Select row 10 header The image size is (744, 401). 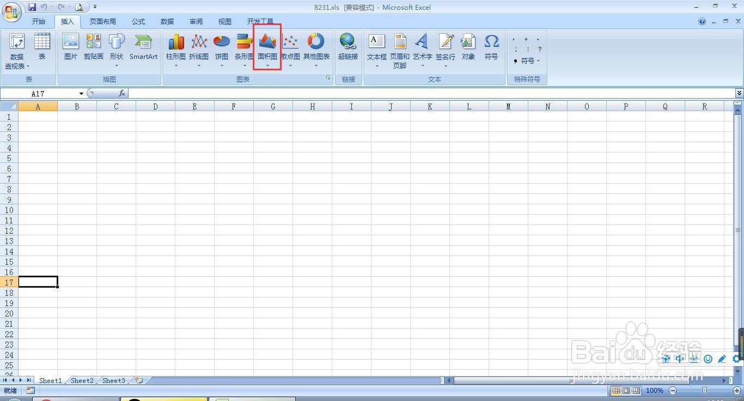point(9,210)
